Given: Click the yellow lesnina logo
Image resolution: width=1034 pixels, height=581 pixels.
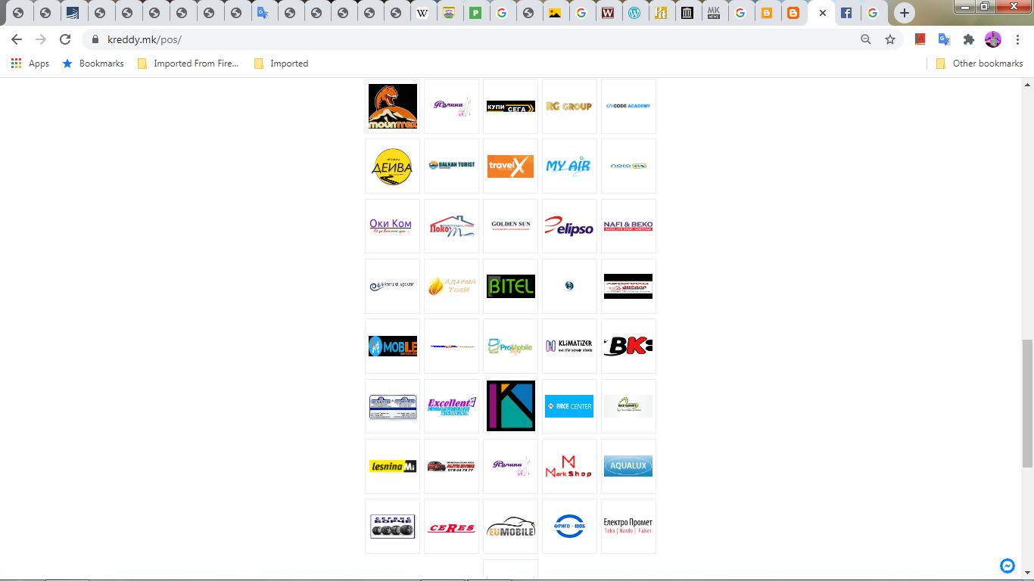Looking at the screenshot, I should [x=392, y=466].
